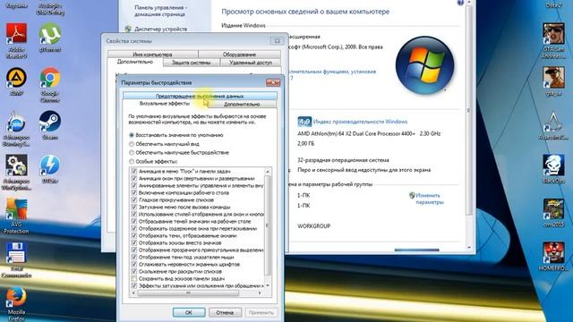Image resolution: width=573 pixels, height=322 pixels.
Task: Uncheck 'Отображать тени, отбрасываемые окнами'
Action: [134, 236]
